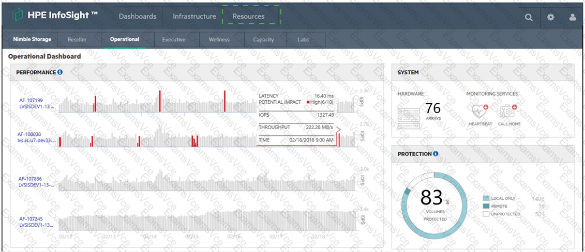Open the Dashboards menu
Viewport: 585px width, 252px height.
tap(138, 16)
